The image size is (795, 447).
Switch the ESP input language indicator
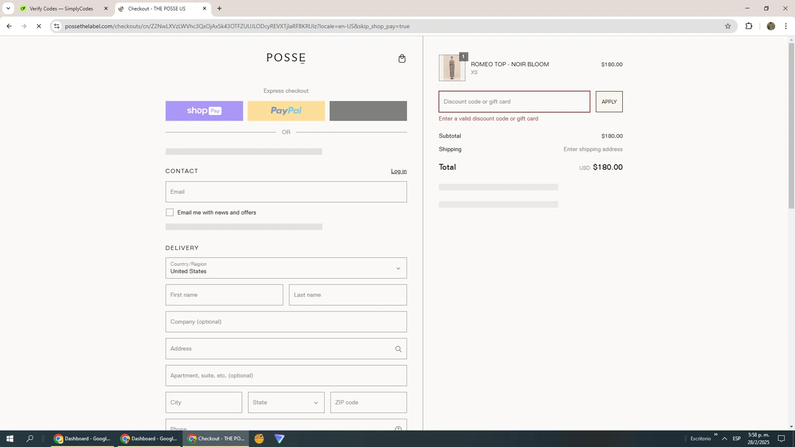(737, 439)
